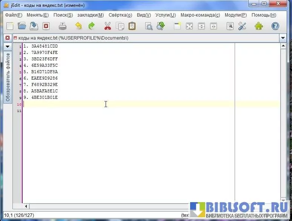Print the document with the printer icon
The height and width of the screenshot is (221, 292).
tap(63, 26)
